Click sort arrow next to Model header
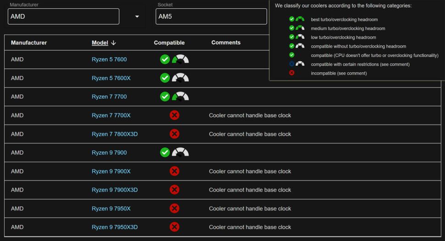 [x=113, y=43]
